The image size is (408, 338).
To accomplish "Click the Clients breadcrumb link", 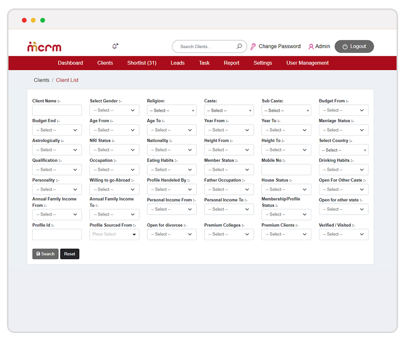I will [x=41, y=80].
